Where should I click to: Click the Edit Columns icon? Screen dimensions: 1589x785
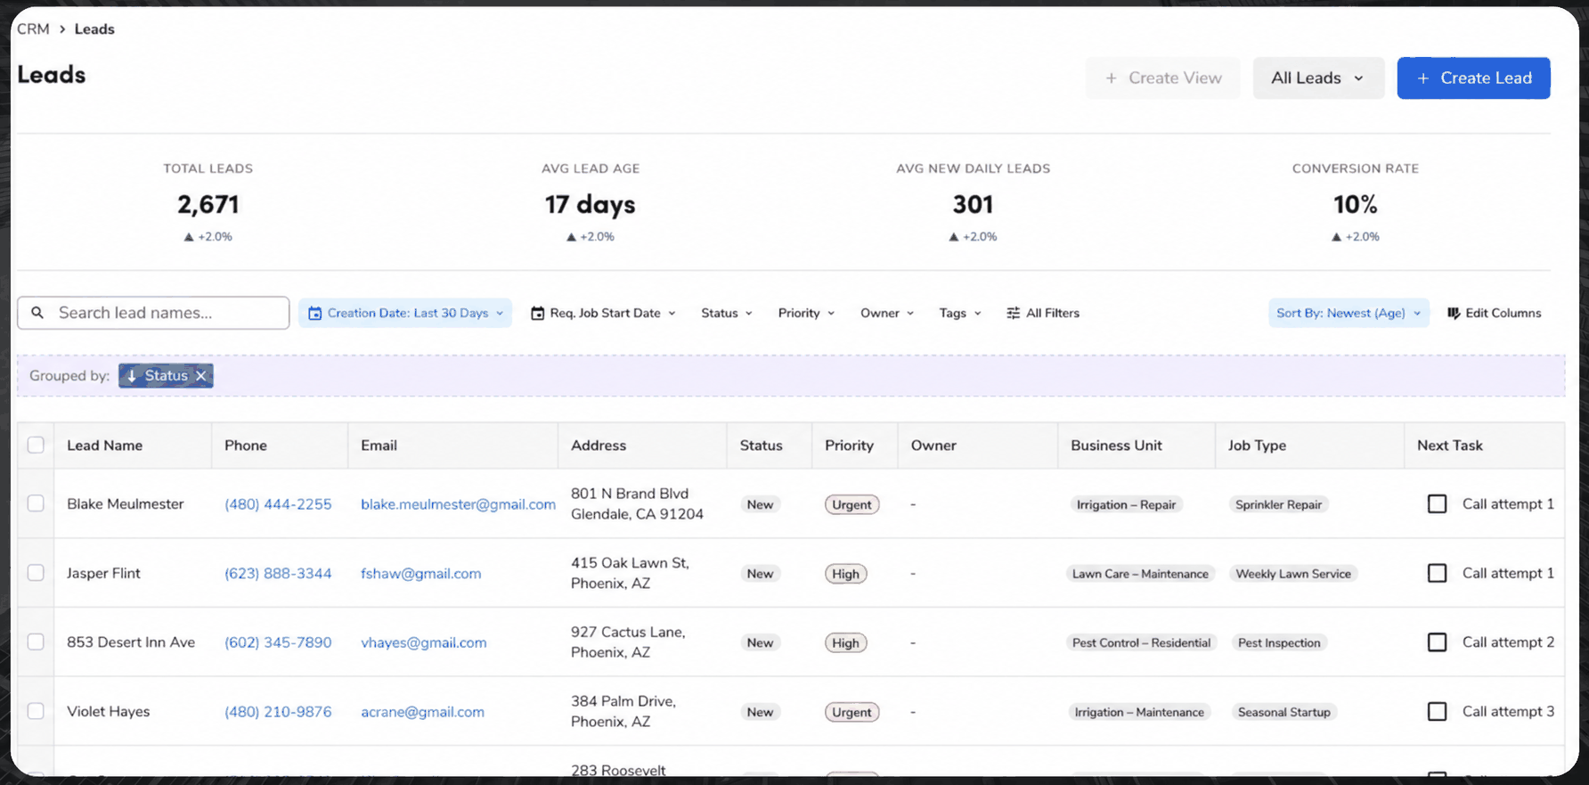coord(1454,313)
